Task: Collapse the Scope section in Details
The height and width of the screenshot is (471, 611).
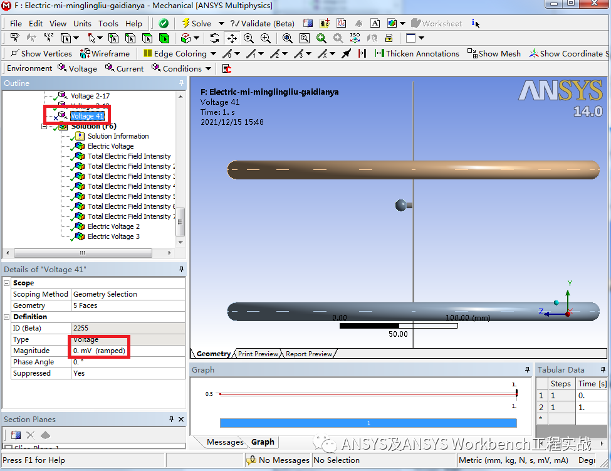Action: pyautogui.click(x=7, y=283)
